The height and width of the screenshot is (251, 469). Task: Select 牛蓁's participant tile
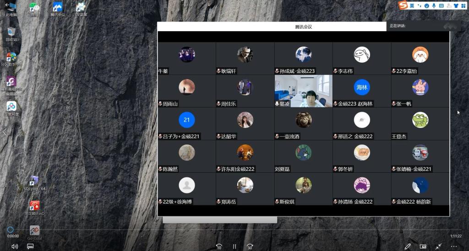coord(187,58)
